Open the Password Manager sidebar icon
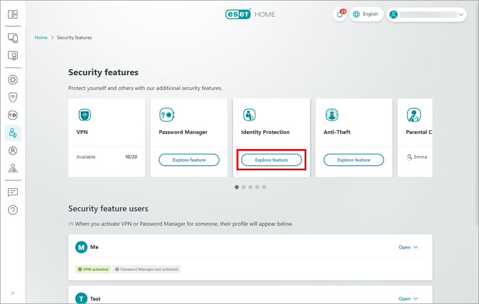479x304 pixels. 13,115
